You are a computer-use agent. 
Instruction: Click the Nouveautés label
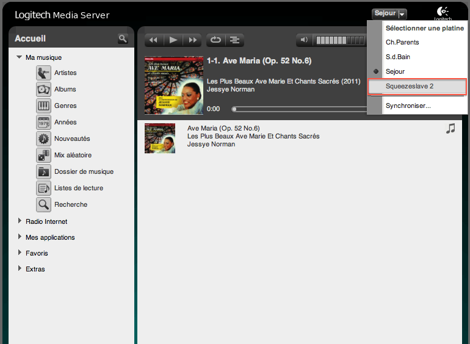click(72, 138)
